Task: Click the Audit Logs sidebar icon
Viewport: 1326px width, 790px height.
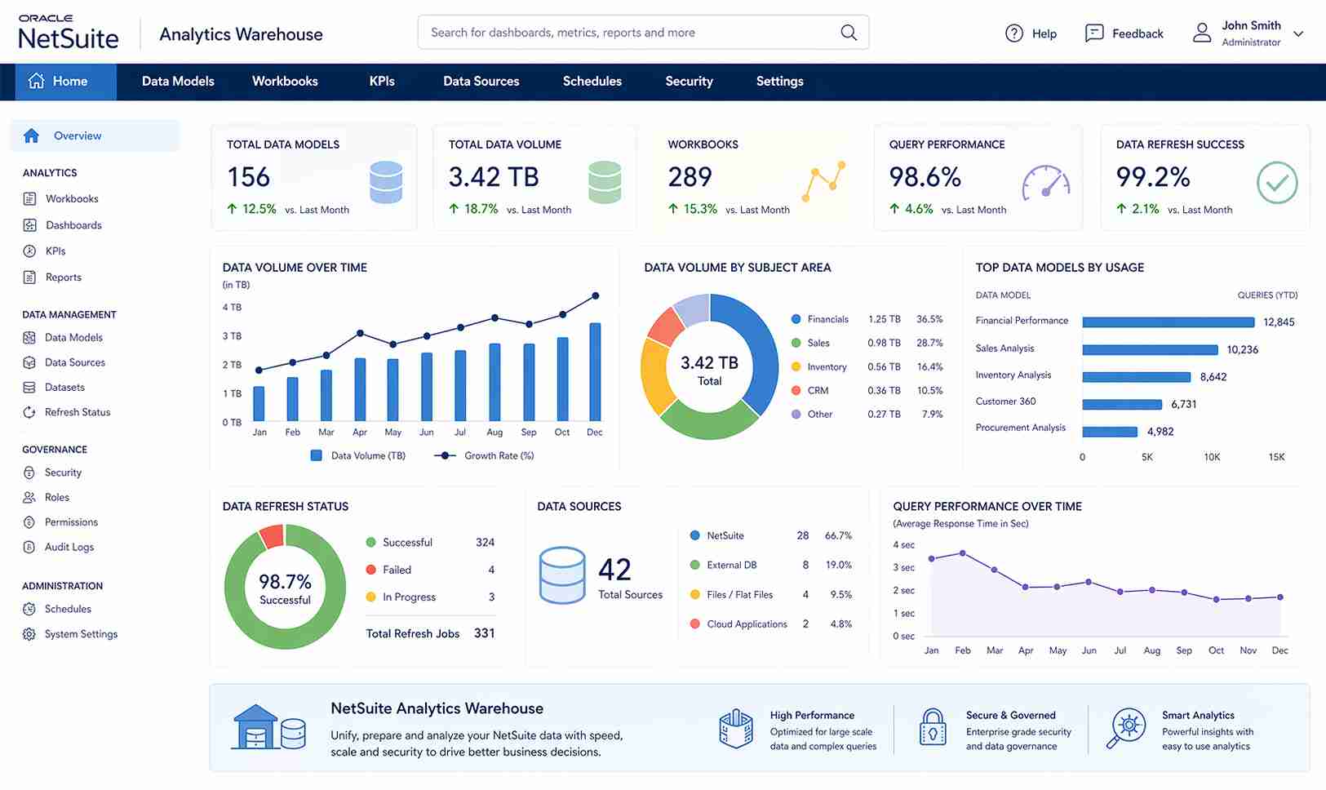Action: (x=29, y=547)
